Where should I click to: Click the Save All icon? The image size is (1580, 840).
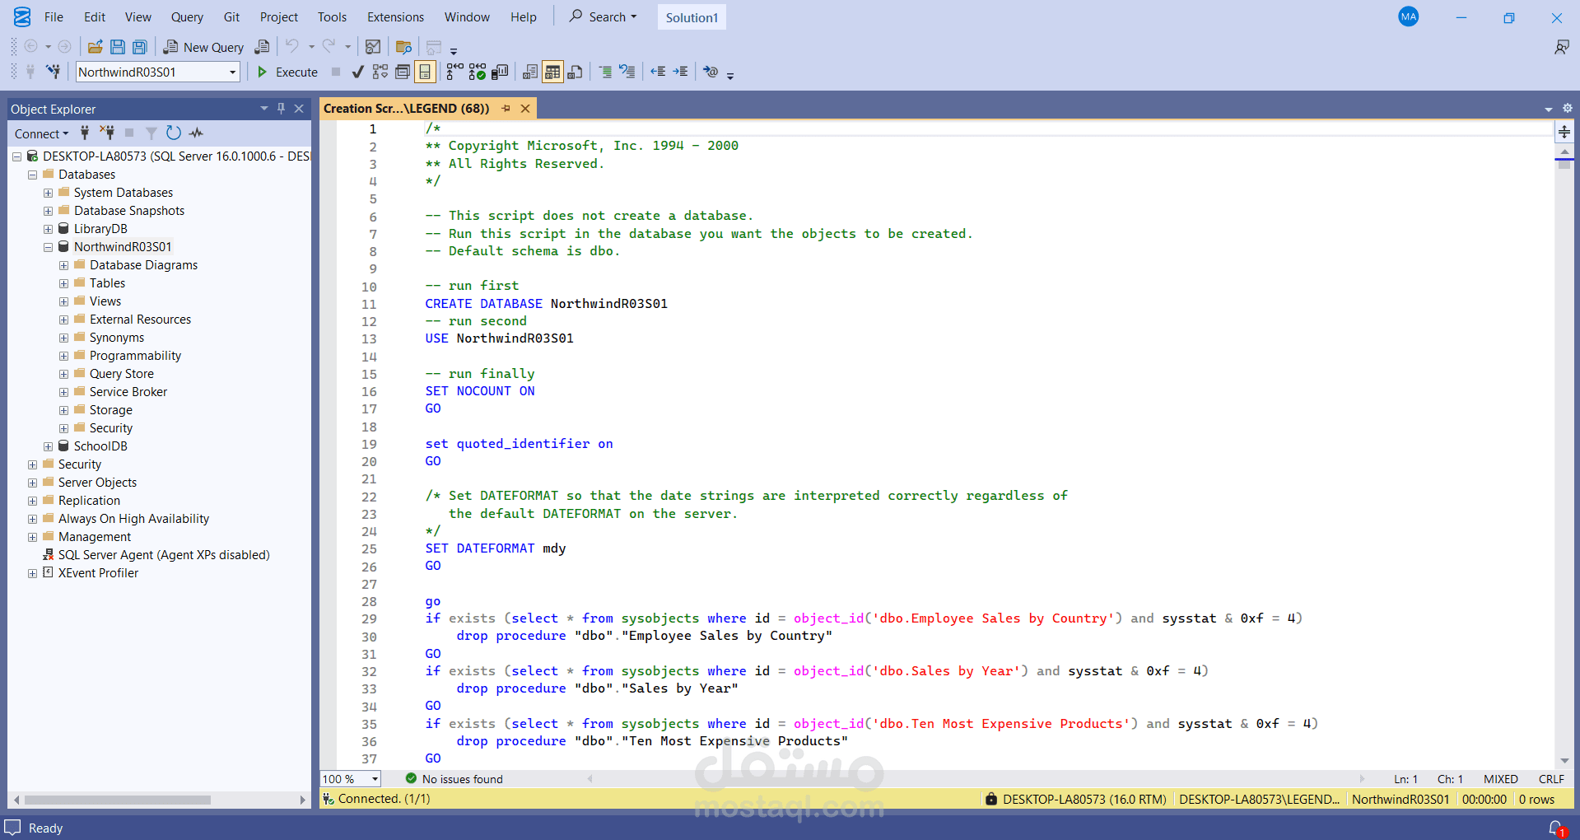click(x=140, y=47)
